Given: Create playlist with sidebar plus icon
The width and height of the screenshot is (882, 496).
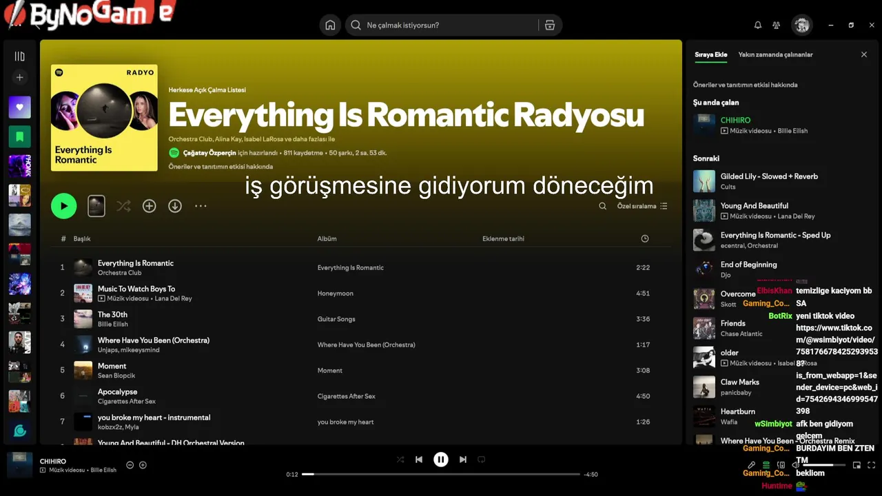Looking at the screenshot, I should pos(19,78).
